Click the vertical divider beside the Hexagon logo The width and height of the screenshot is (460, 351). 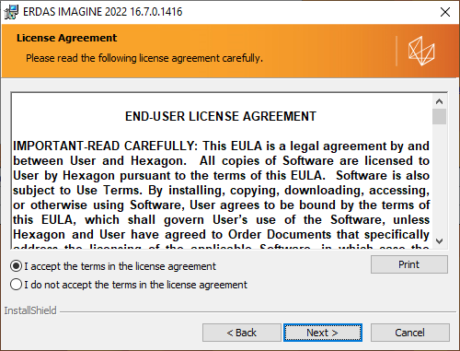(397, 51)
